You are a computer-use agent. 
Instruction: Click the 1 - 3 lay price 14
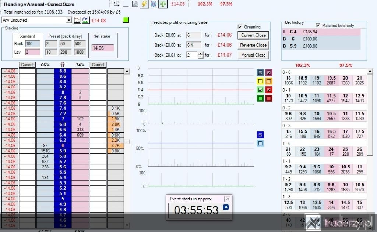(331, 205)
